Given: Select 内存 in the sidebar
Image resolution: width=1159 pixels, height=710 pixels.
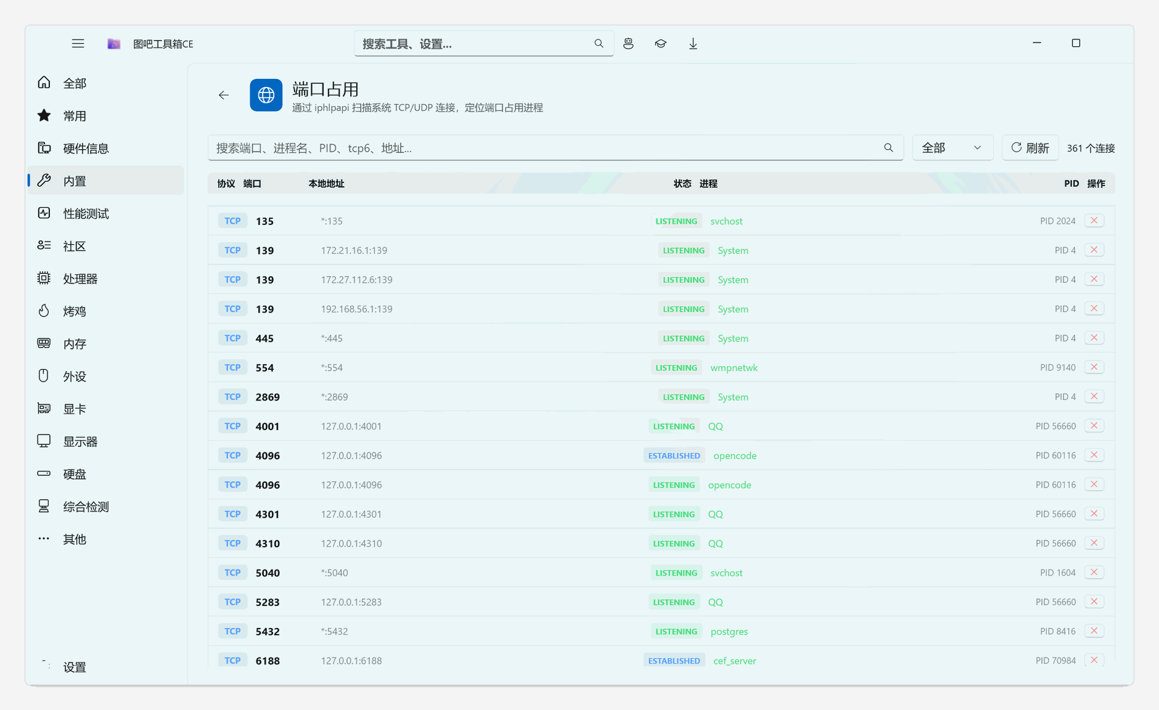Looking at the screenshot, I should [105, 344].
